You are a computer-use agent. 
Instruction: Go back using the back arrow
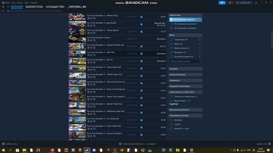click(x=3, y=7)
